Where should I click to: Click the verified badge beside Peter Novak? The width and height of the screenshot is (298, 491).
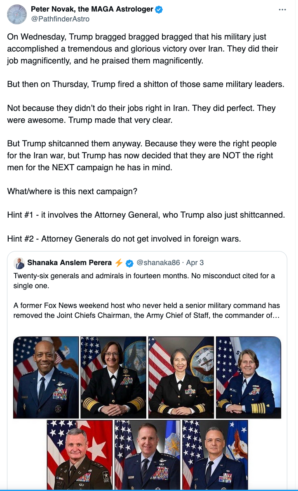(159, 9)
